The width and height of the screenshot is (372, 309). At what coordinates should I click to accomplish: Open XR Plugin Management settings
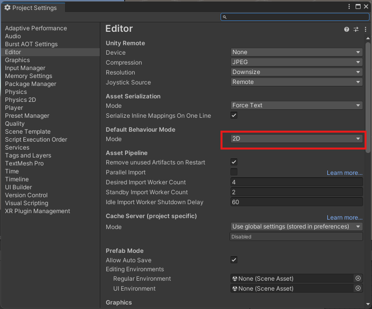[x=37, y=211]
